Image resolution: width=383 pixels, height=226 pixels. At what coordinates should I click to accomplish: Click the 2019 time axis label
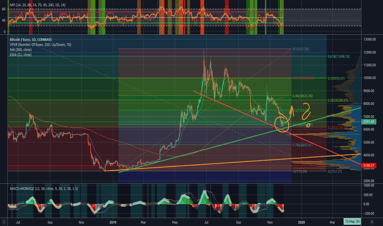[x=113, y=222]
